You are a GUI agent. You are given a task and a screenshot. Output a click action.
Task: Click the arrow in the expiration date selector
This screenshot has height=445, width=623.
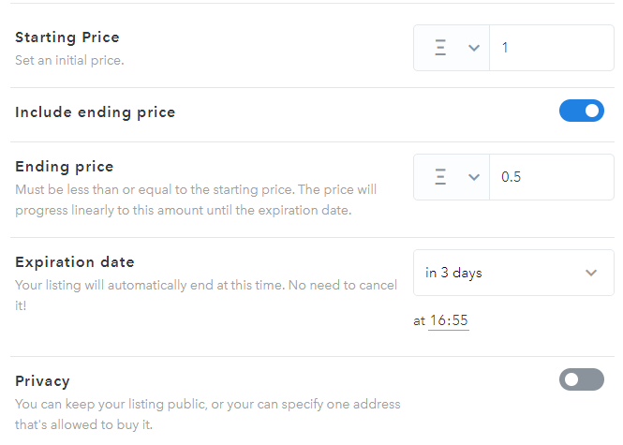pos(590,273)
